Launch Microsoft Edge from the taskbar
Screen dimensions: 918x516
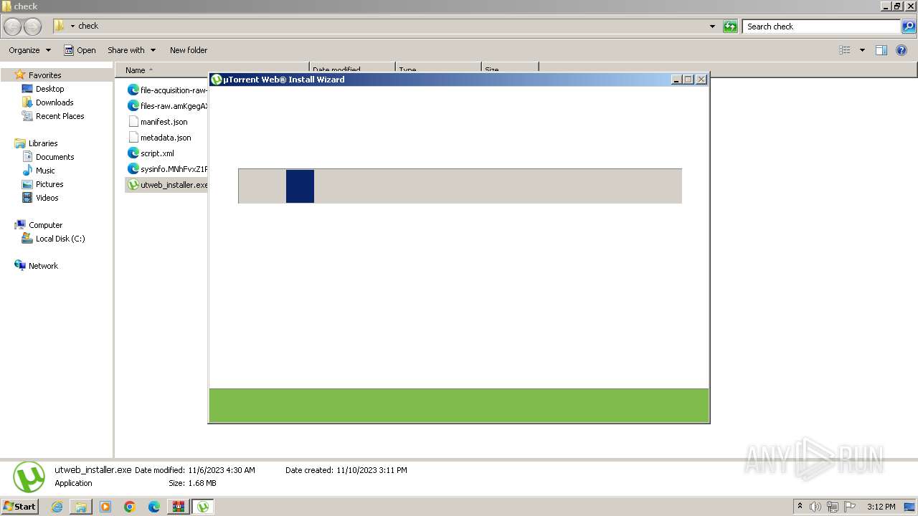point(154,507)
